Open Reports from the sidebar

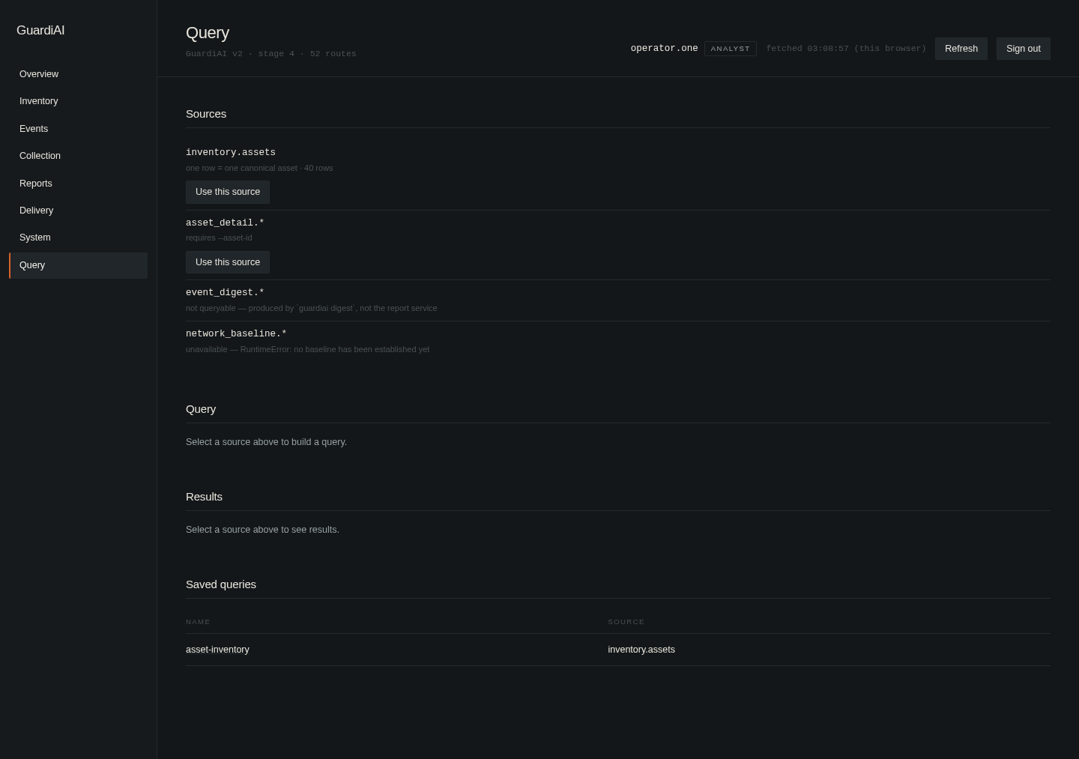pos(78,184)
